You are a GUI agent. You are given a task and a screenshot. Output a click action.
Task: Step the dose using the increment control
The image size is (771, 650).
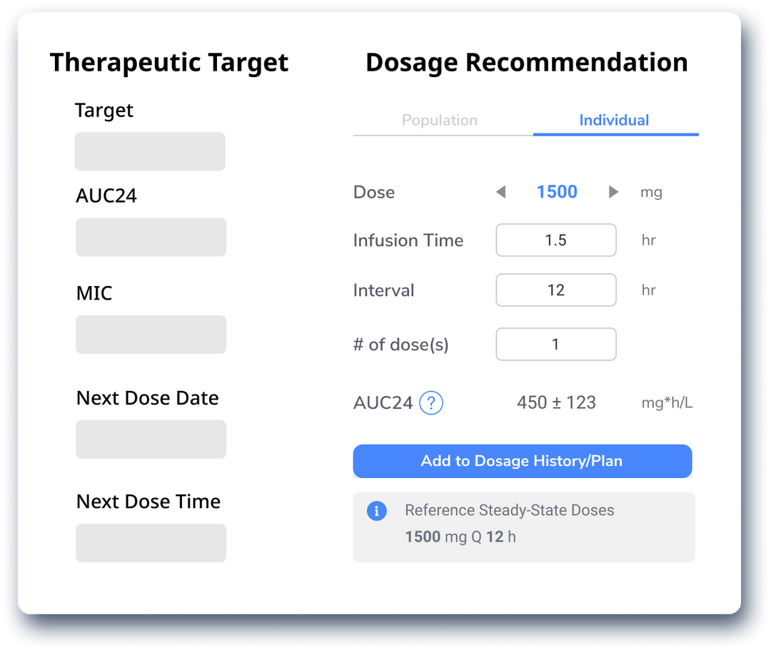tap(613, 192)
